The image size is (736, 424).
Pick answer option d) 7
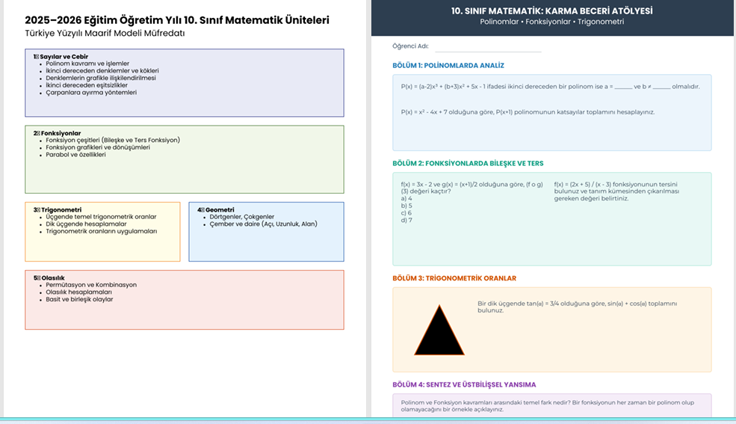click(407, 221)
